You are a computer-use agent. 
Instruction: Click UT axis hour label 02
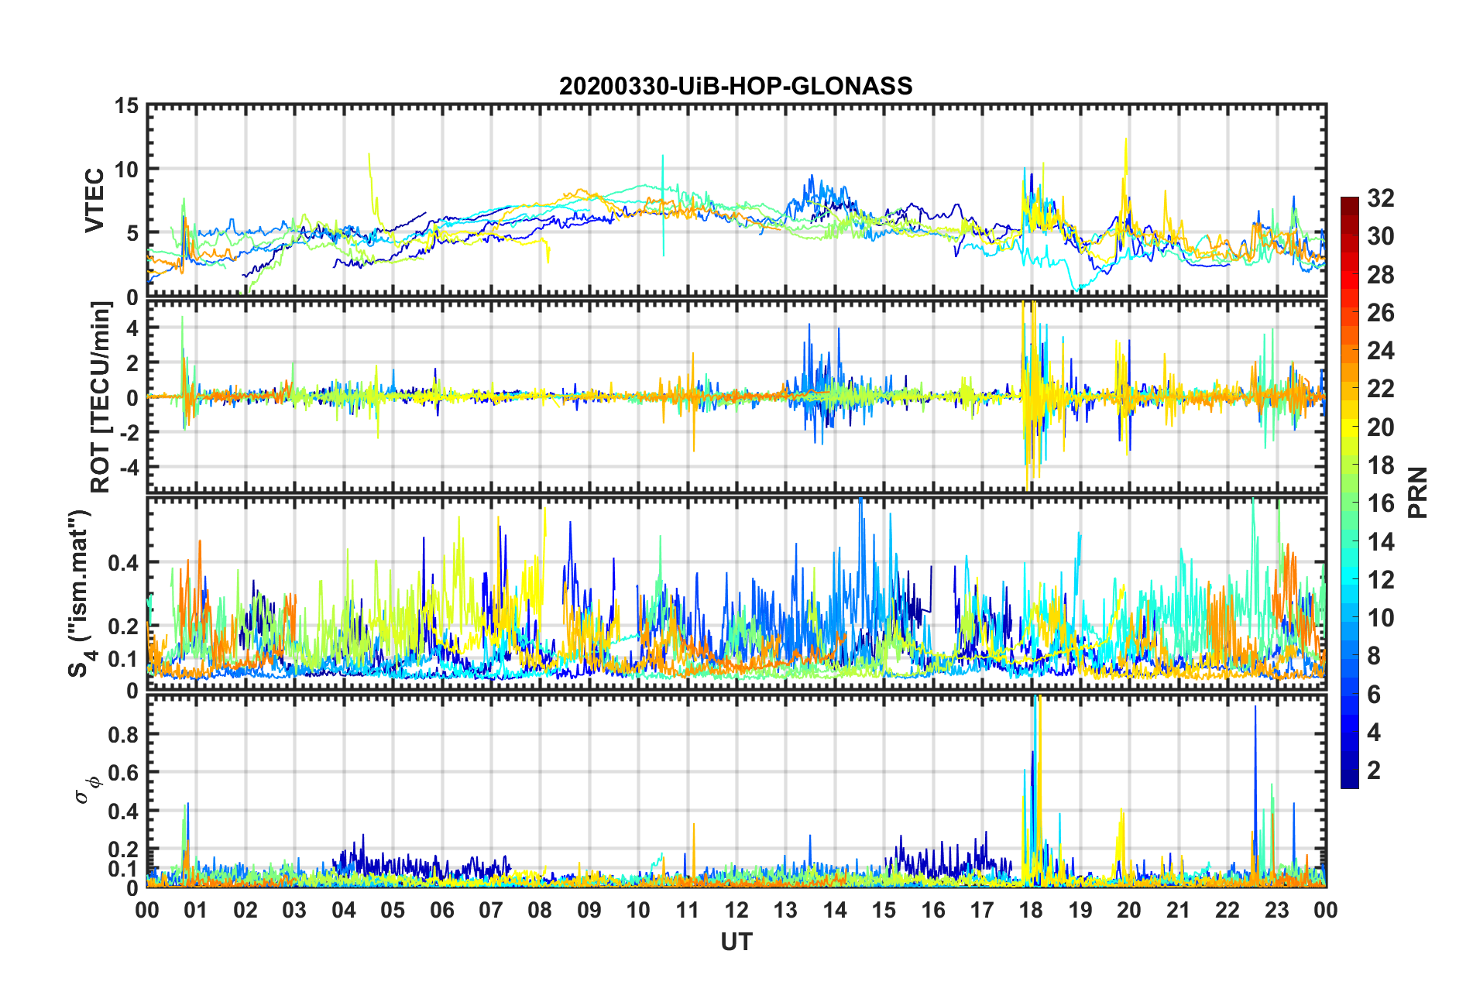[245, 910]
